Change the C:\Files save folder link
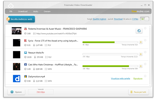Viewport: 157px width, 99px height. pyautogui.click(x=135, y=19)
